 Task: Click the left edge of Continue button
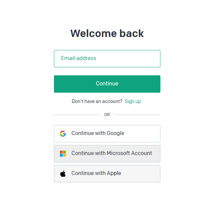click(x=57, y=84)
